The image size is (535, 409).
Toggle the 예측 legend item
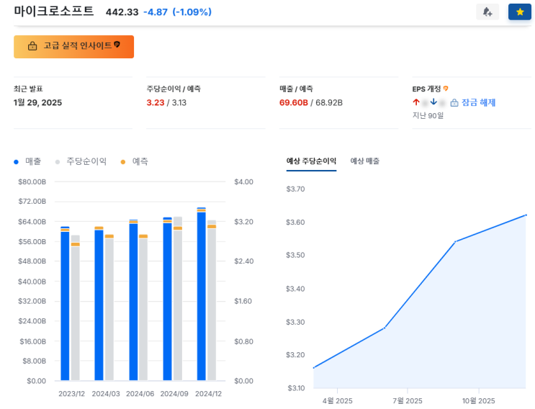pos(135,161)
